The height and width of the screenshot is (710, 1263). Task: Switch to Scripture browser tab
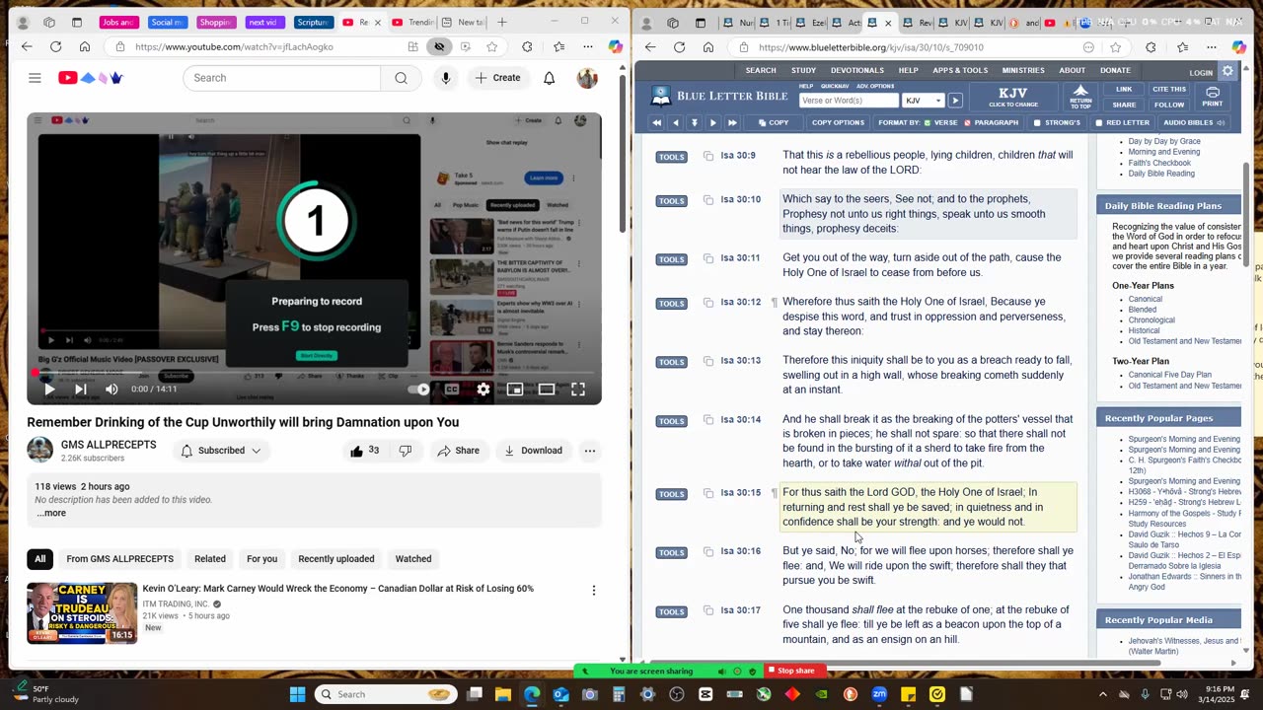[x=313, y=22]
